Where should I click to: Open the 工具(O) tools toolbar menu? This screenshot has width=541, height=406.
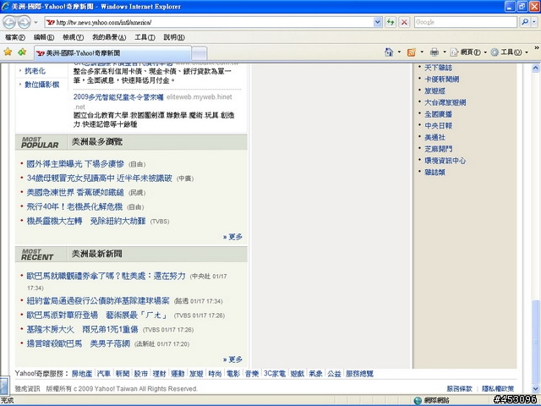click(x=509, y=52)
